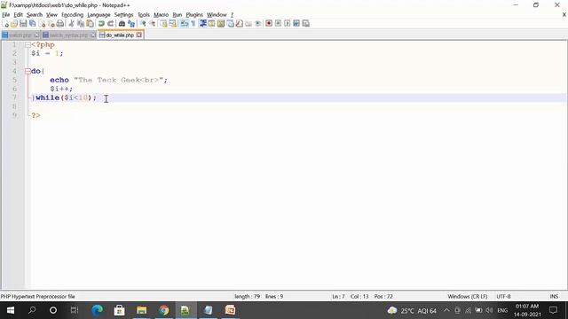Show hidden system tray icons
The height and width of the screenshot is (319, 568).
pyautogui.click(x=446, y=310)
